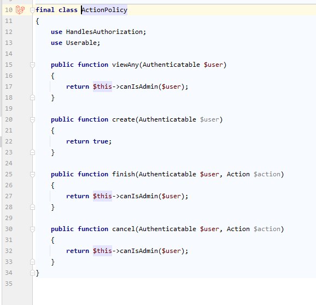Click the ActionPolicy class name
The height and width of the screenshot is (305, 316).
104,10
